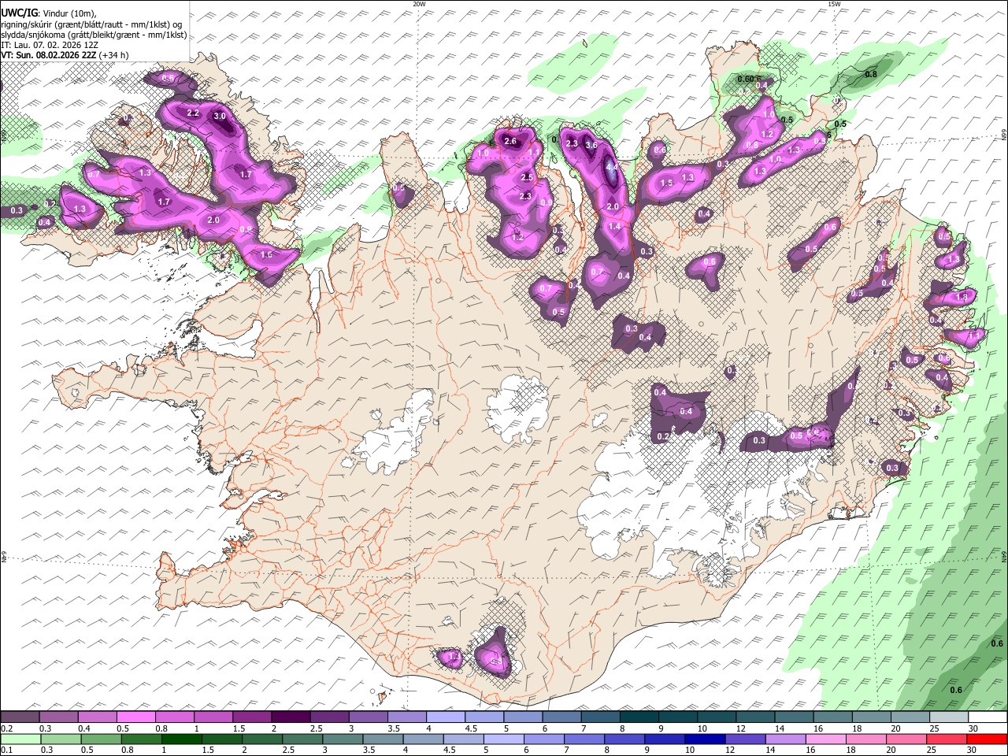This screenshot has width=1008, height=756.
Task: Pick upper legend swatch between 0.2 and 0.3
Action: coord(20,717)
